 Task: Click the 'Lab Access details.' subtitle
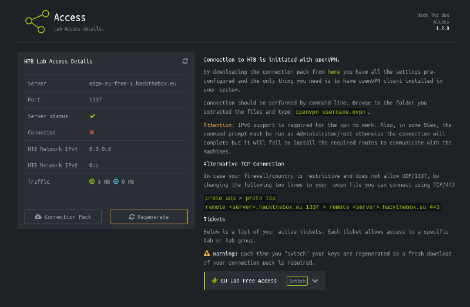click(x=79, y=29)
